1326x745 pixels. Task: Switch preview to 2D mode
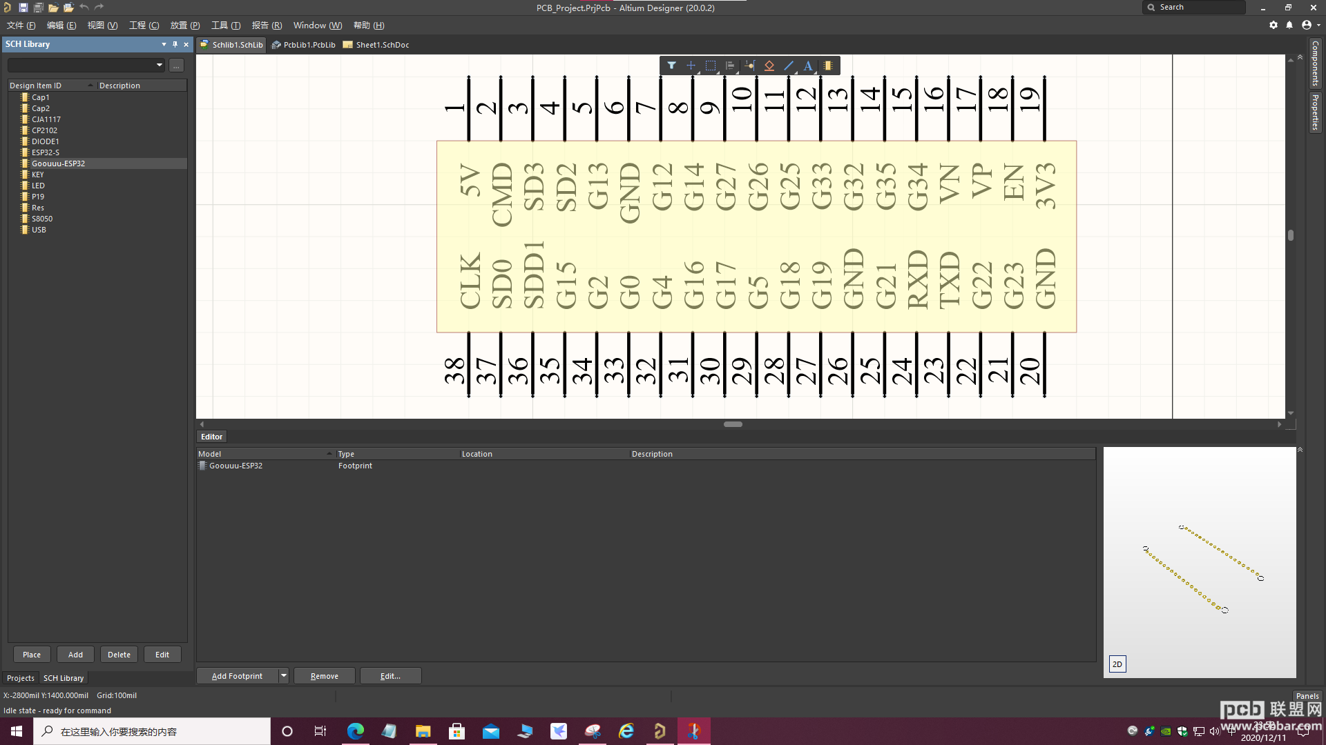[1117, 664]
